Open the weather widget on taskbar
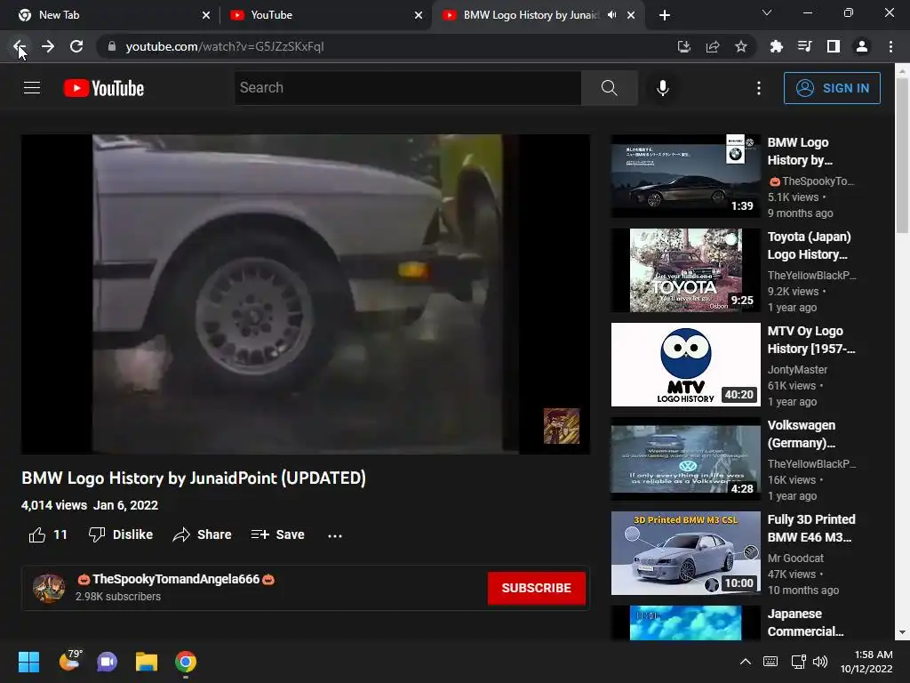The image size is (910, 683). coord(71,661)
